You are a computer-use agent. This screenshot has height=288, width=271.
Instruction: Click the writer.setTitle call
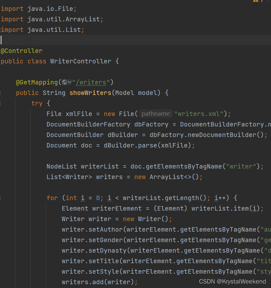coord(90,261)
